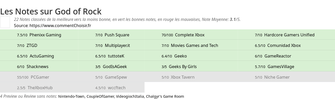Select the Shacknews review entry
The image size is (335, 99).
point(33,67)
